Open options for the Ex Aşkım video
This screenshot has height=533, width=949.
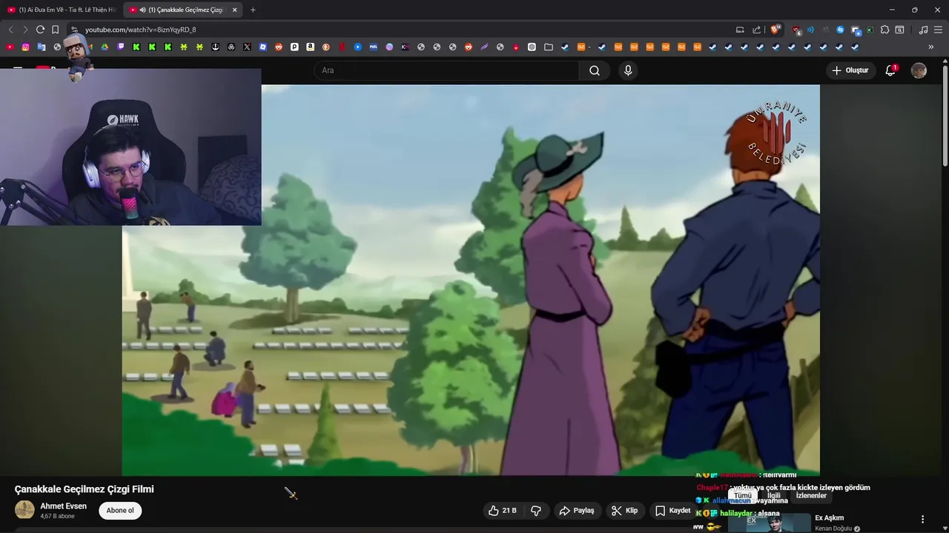click(x=922, y=519)
